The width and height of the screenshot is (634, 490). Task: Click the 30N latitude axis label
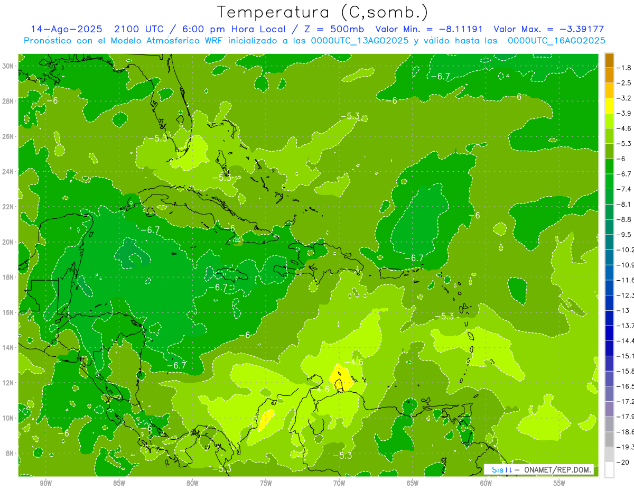click(x=8, y=66)
